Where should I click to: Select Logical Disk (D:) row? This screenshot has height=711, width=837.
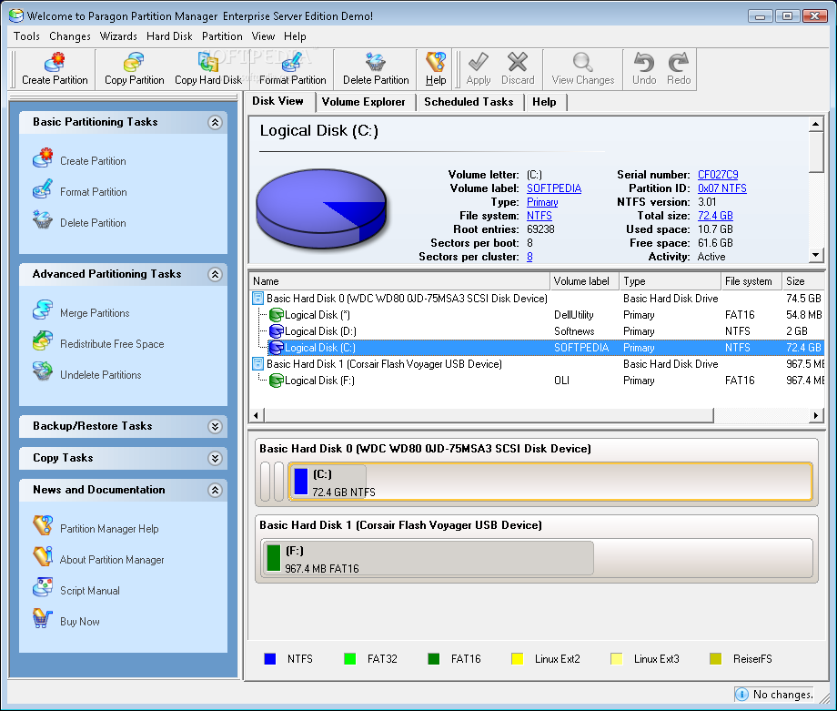pos(537,331)
